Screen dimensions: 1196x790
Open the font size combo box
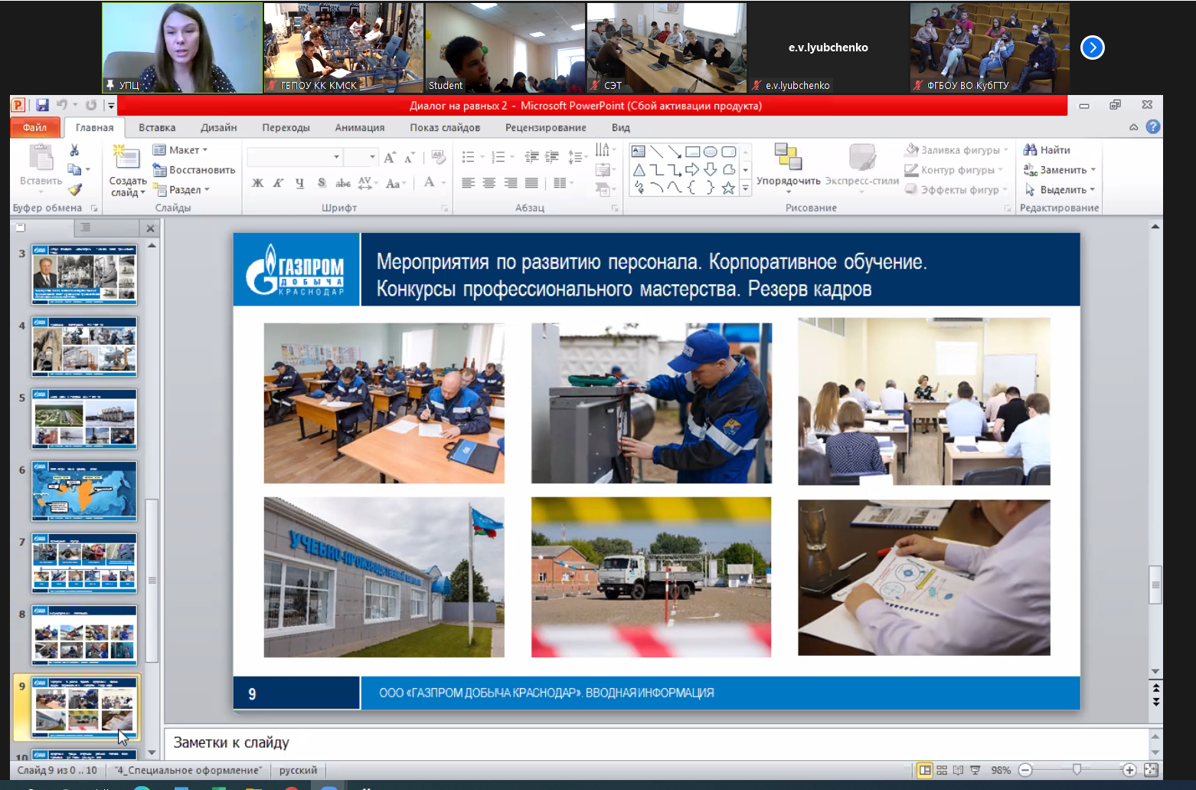360,157
